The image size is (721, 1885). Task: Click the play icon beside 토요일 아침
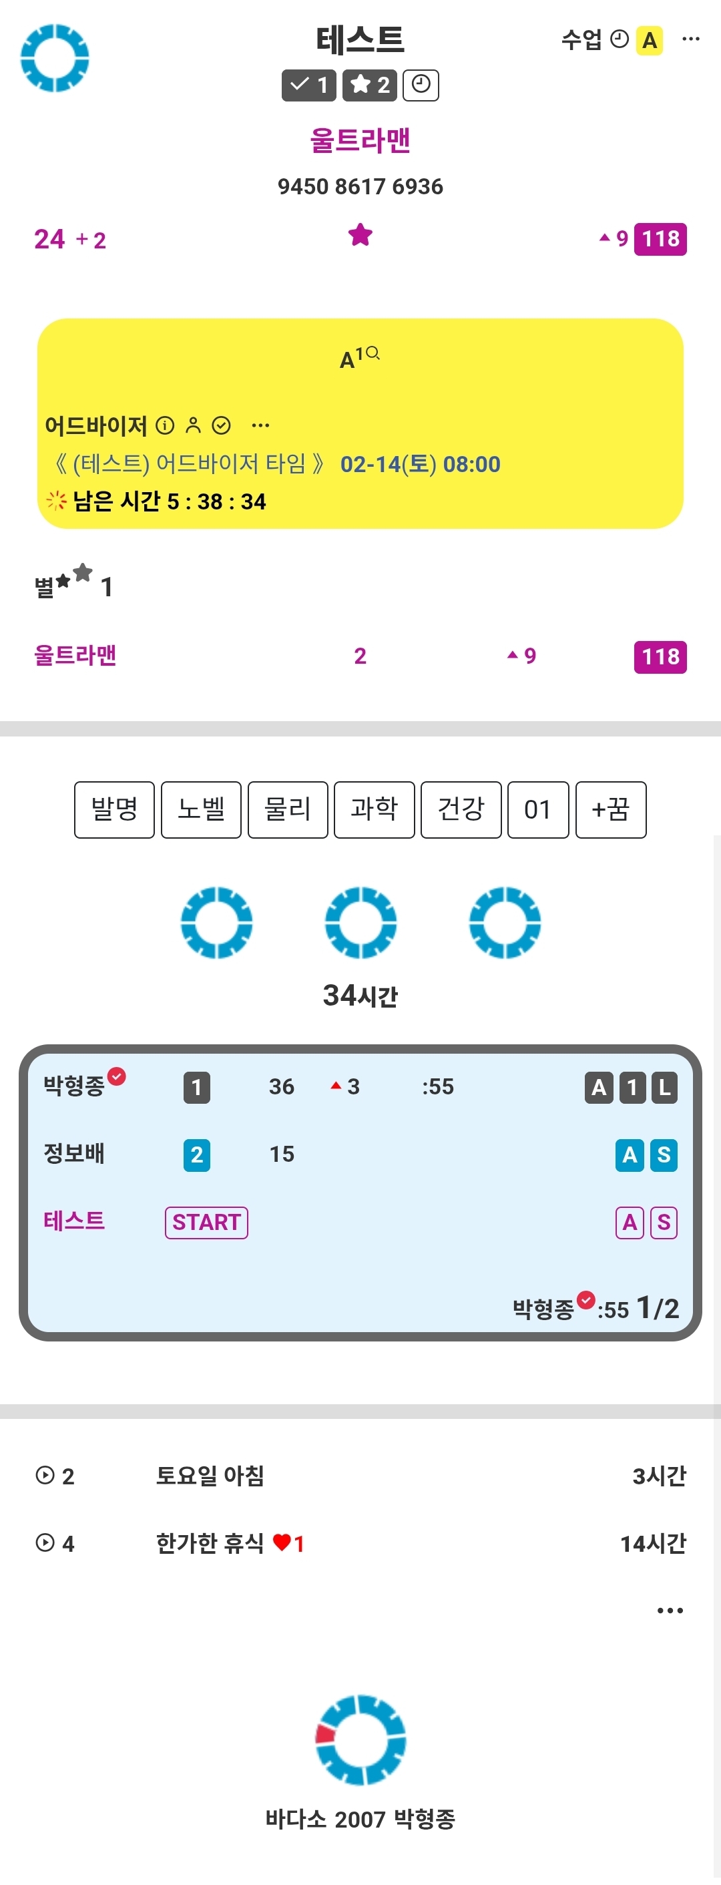tap(45, 1474)
